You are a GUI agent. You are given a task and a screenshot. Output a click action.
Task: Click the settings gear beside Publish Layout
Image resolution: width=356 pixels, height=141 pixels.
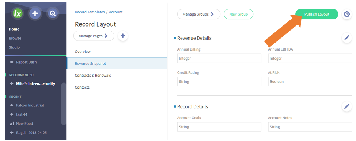coord(347,14)
